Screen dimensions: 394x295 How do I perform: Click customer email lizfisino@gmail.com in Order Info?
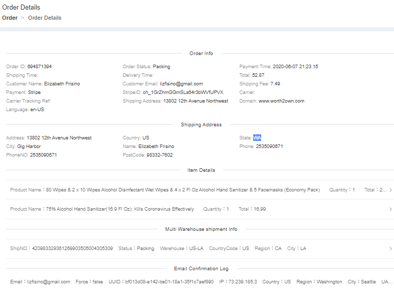pos(181,84)
